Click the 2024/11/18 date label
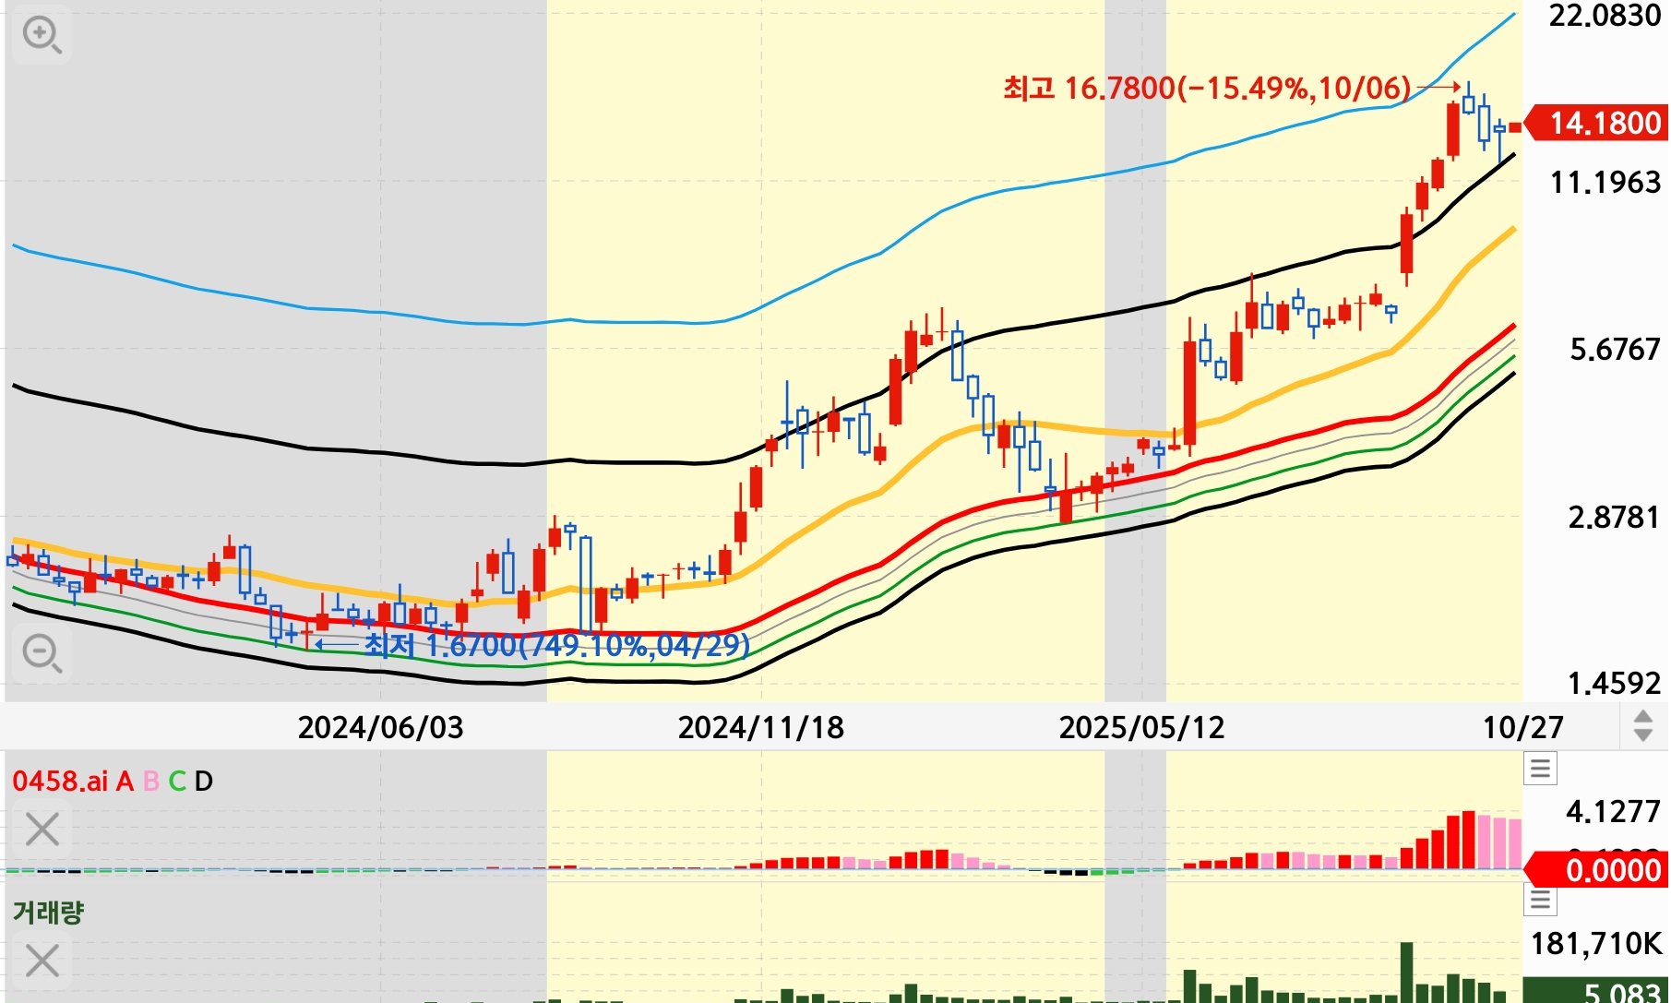 761,727
